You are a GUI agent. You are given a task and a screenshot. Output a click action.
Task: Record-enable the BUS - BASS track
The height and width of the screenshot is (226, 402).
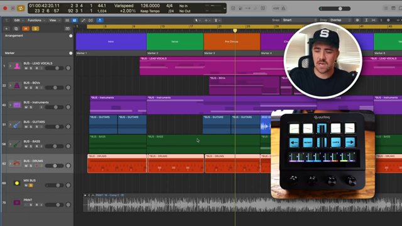[x=36, y=146]
